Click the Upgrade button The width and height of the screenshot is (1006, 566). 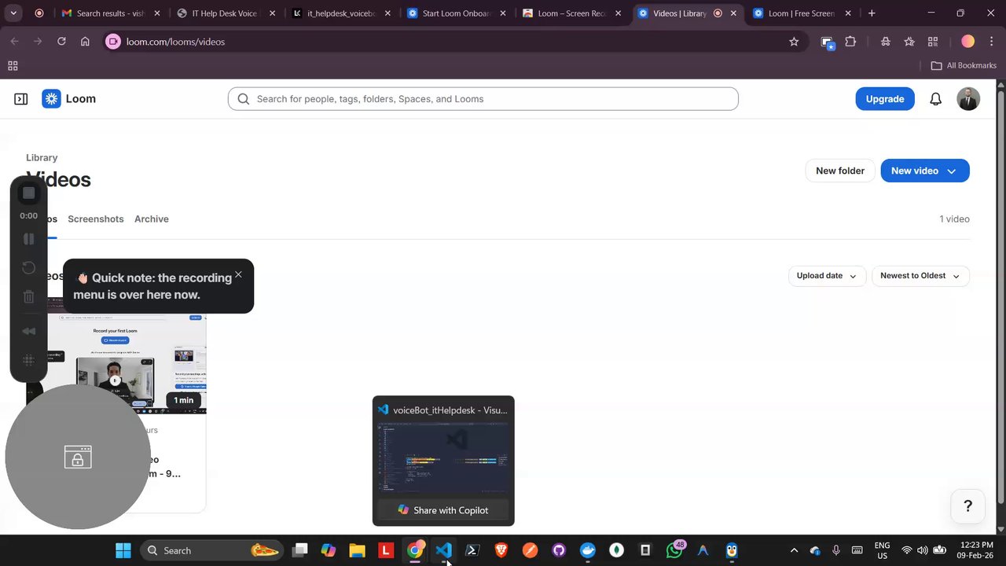pyautogui.click(x=885, y=99)
